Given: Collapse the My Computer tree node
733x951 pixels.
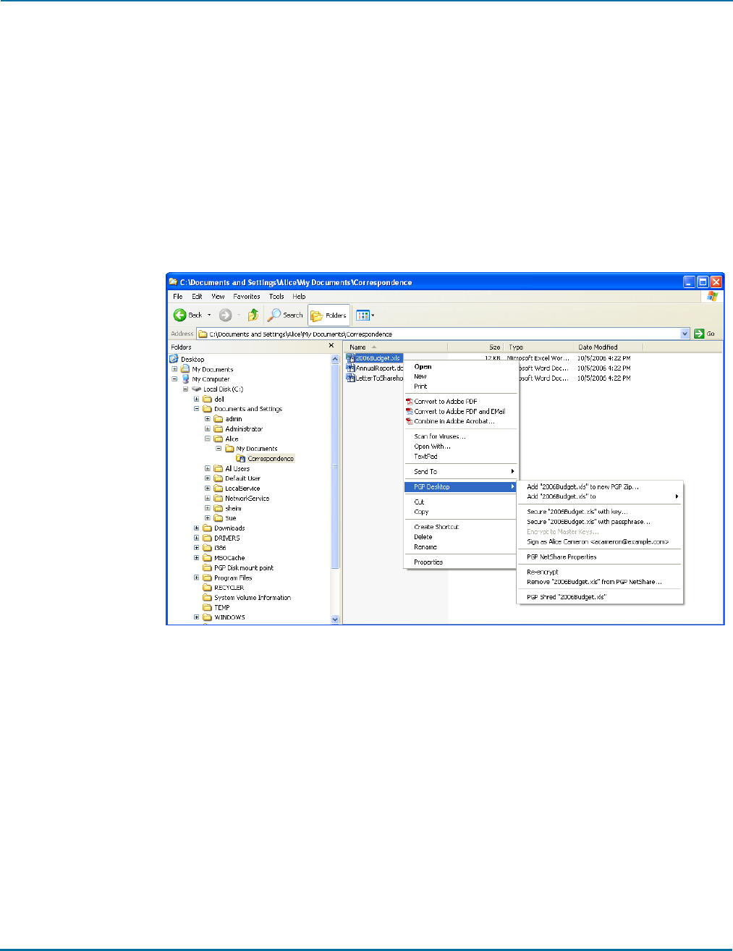Looking at the screenshot, I should 174,379.
